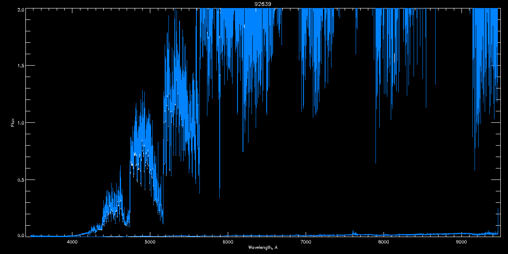
Task: Click the 9000 wavelength tick label
Action: point(461,242)
